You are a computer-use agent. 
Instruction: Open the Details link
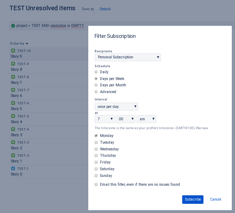[105, 9]
